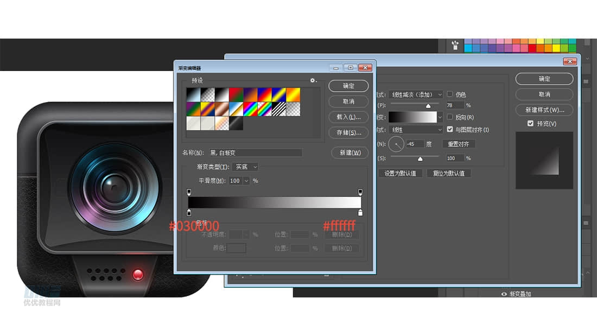
Task: Click 设置为默认值 set as default
Action: (x=400, y=173)
